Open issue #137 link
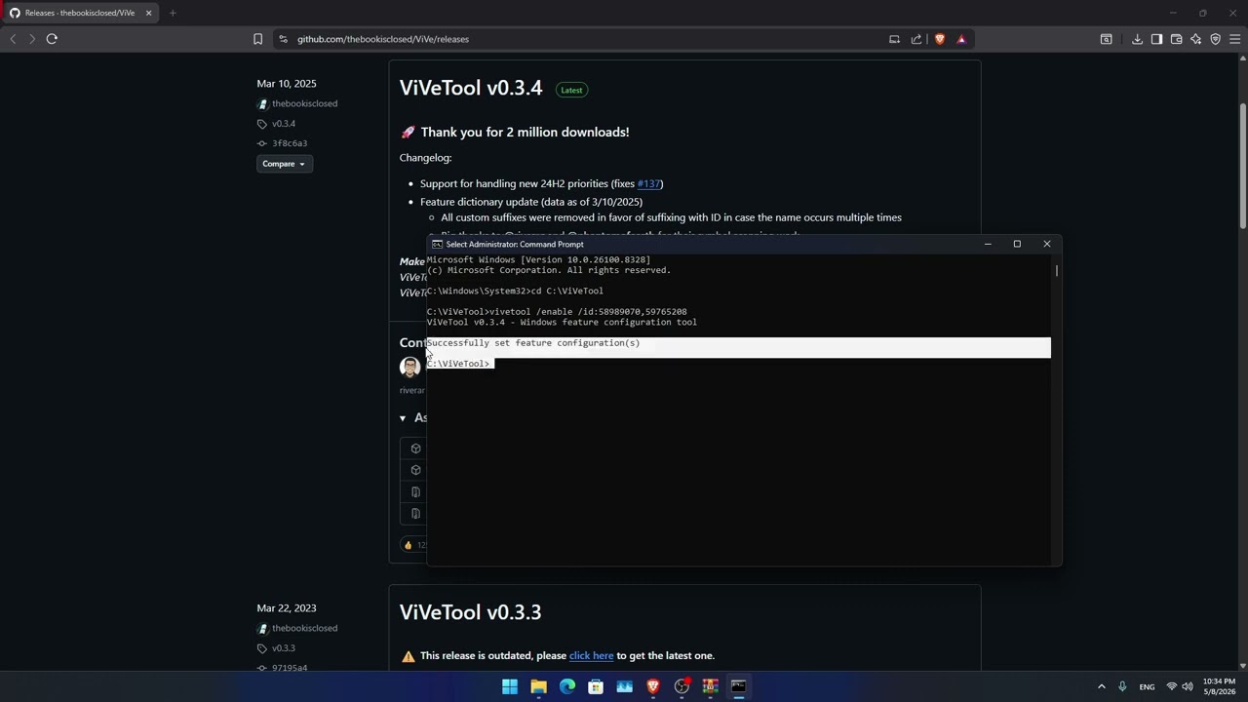 click(x=648, y=183)
